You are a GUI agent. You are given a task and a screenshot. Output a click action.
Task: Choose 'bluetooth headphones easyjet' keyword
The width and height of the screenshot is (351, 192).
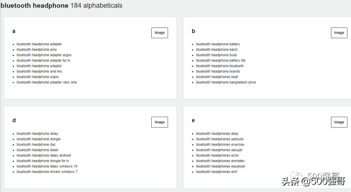tap(219, 150)
